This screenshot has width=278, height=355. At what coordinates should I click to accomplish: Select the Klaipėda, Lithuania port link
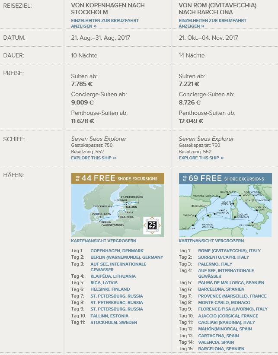click(113, 276)
